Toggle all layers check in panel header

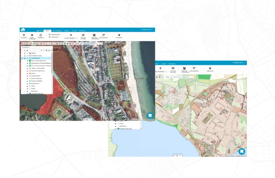25,50
